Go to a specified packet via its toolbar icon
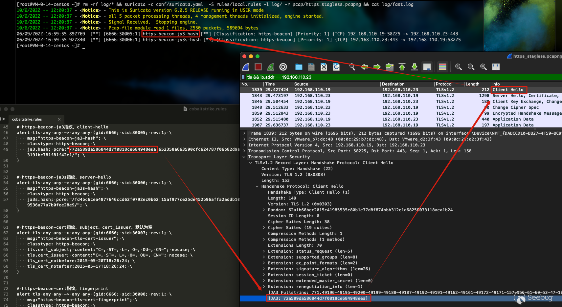Screen dimensions: 562x307 coord(390,67)
